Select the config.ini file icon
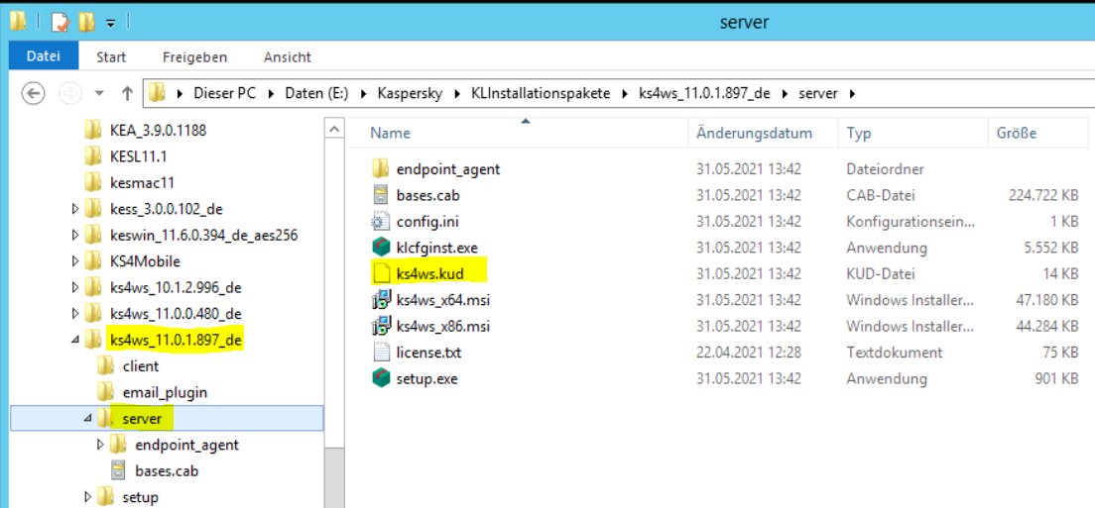Image resolution: width=1095 pixels, height=508 pixels. coord(380,222)
